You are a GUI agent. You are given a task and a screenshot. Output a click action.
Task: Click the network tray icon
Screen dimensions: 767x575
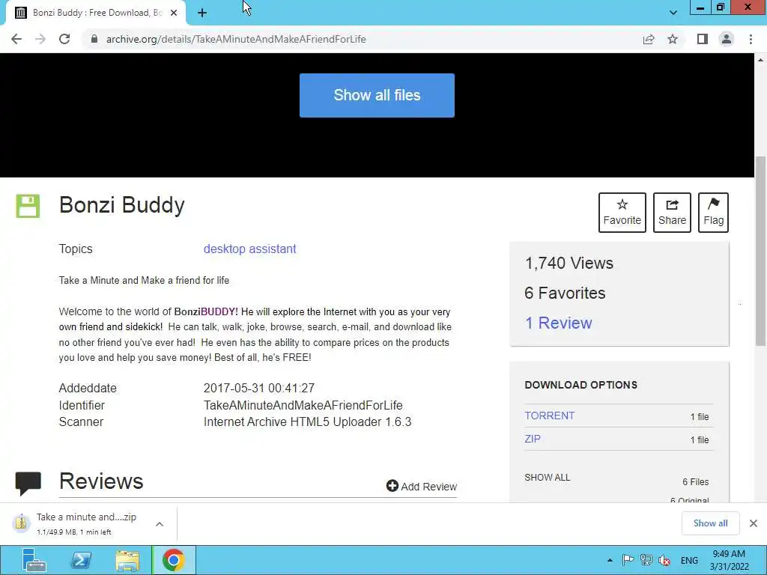[x=646, y=560]
